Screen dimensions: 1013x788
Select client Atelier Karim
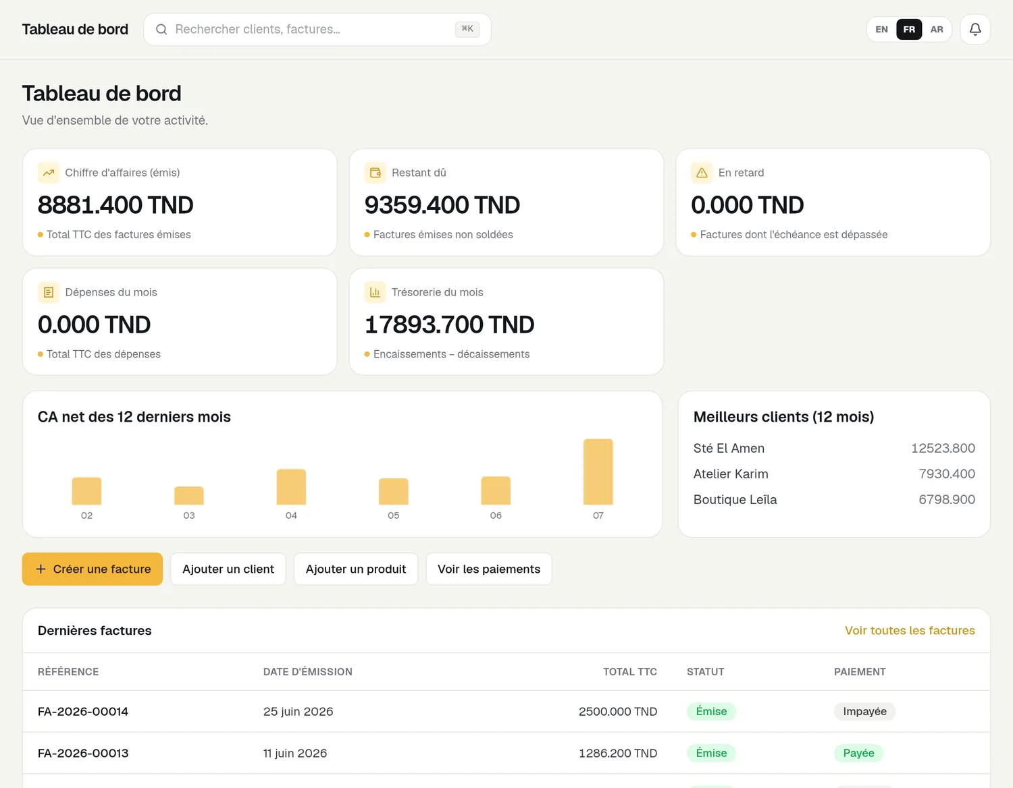coord(731,474)
